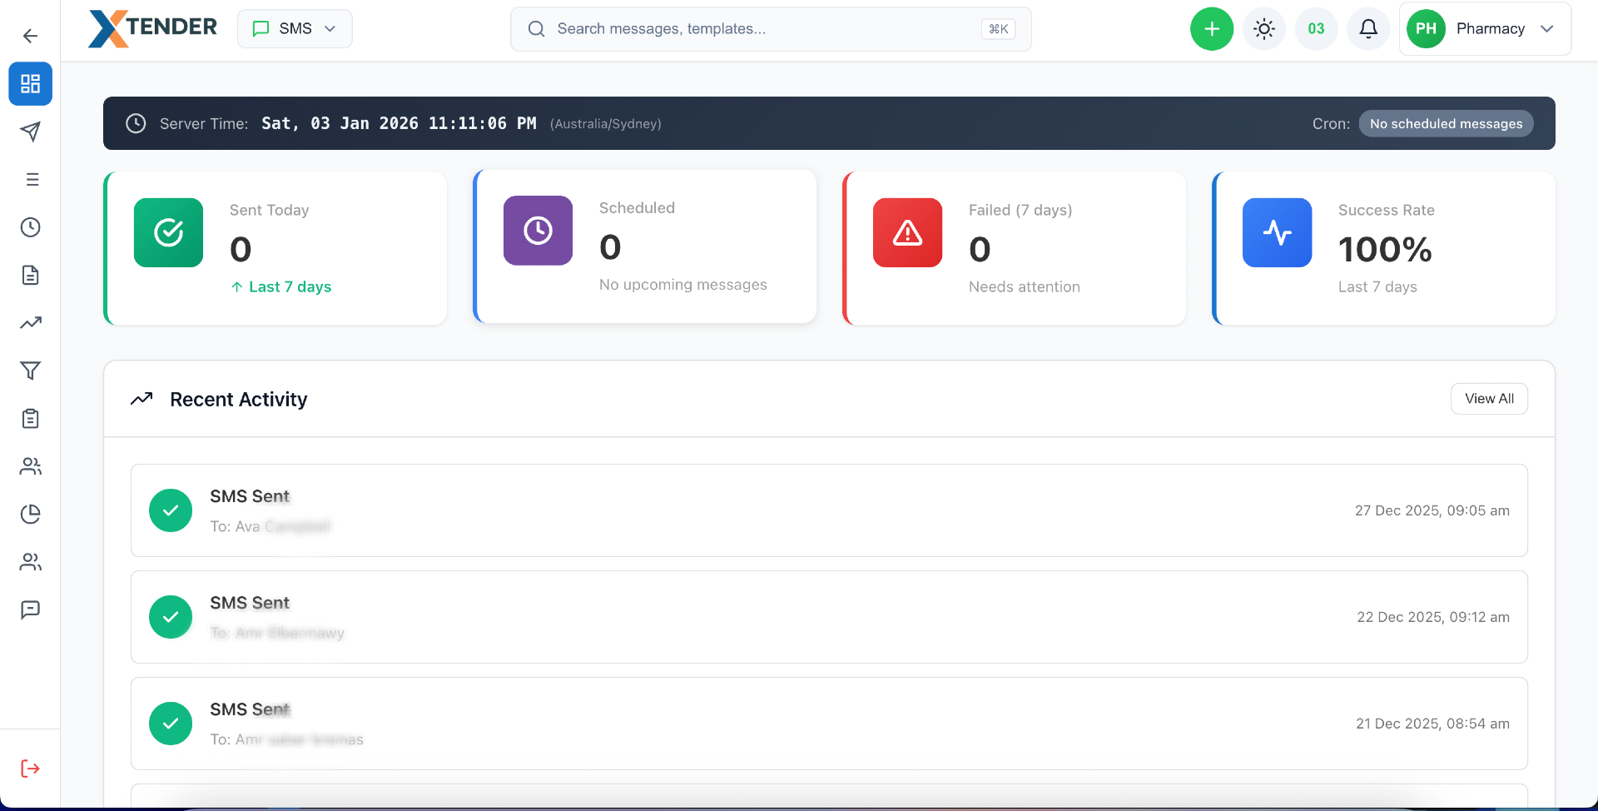
Task: Click the back arrow to collapse sidebar
Action: (x=30, y=36)
